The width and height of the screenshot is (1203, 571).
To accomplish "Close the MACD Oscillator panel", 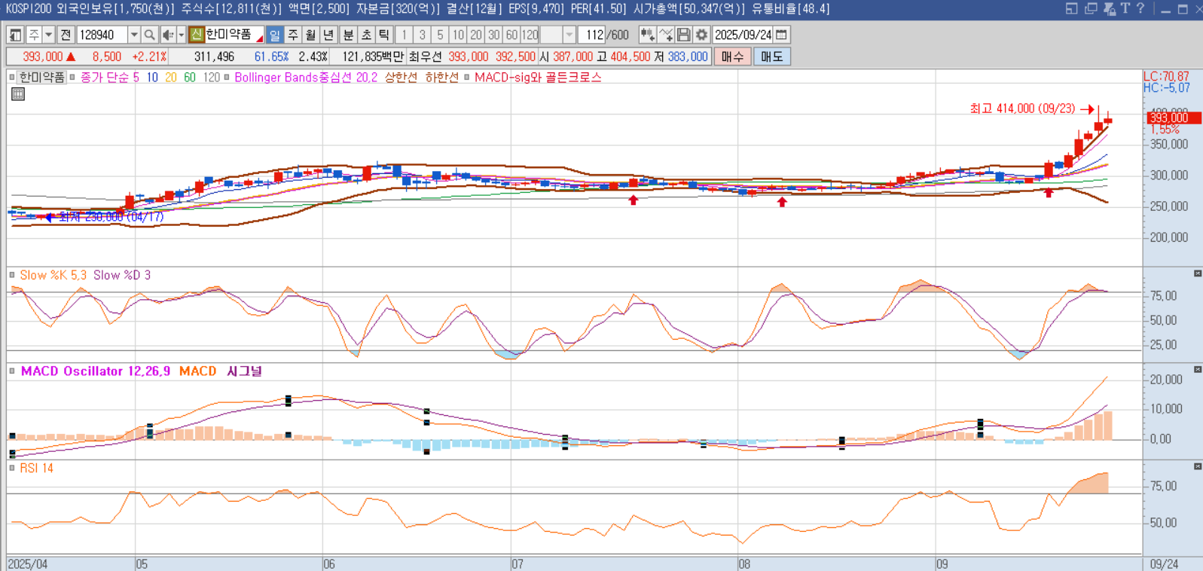I will tap(1198, 369).
